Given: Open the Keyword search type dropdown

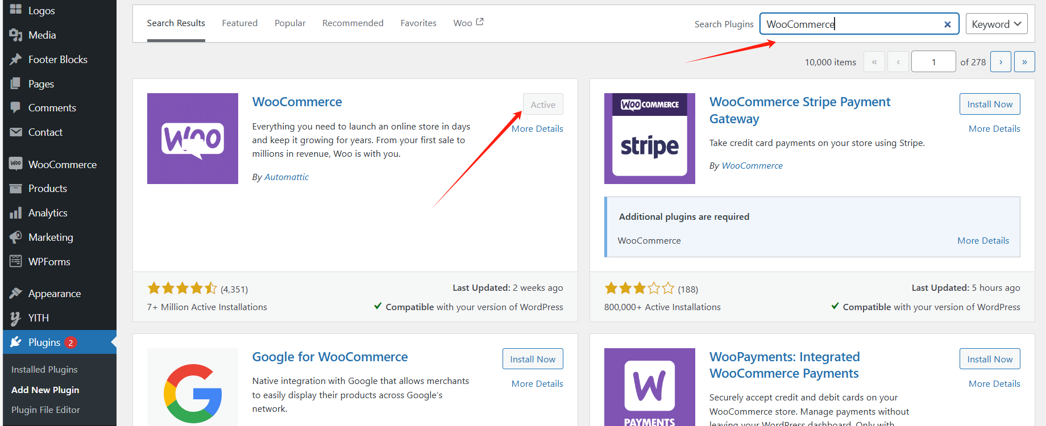Looking at the screenshot, I should [x=997, y=24].
